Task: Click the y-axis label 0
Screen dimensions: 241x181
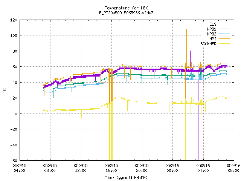Action: tap(16, 114)
